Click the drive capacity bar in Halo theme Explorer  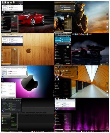[67, 7]
